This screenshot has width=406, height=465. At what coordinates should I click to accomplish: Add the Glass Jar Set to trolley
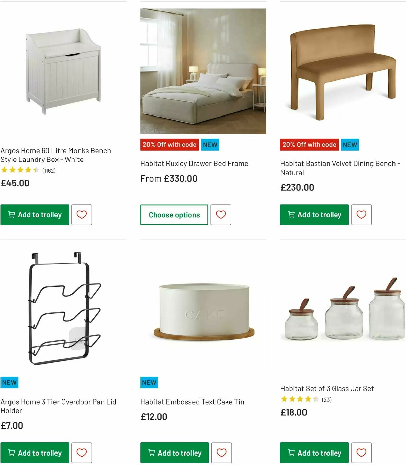click(x=314, y=453)
